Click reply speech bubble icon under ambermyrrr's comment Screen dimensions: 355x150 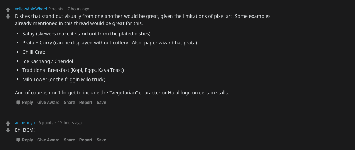[x=18, y=140]
